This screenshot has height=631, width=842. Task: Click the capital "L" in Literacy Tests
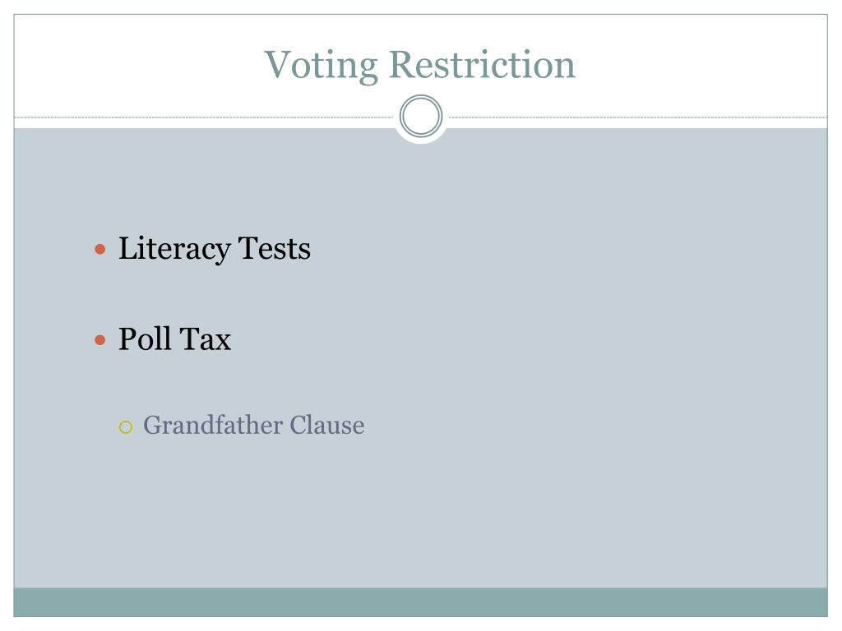(x=127, y=248)
